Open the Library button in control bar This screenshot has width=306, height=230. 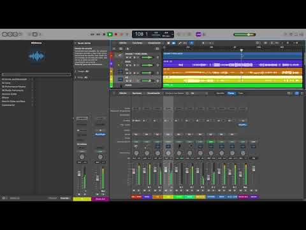pyautogui.click(x=4, y=34)
